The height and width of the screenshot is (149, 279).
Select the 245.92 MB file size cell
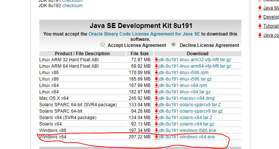point(140,98)
